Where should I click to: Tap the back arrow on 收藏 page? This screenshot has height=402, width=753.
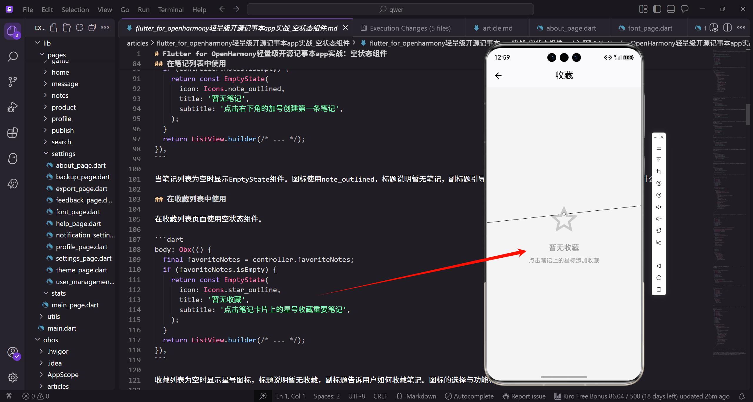coord(498,76)
